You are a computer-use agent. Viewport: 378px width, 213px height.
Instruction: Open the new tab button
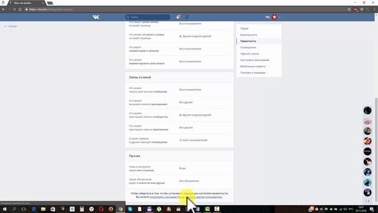50,3
